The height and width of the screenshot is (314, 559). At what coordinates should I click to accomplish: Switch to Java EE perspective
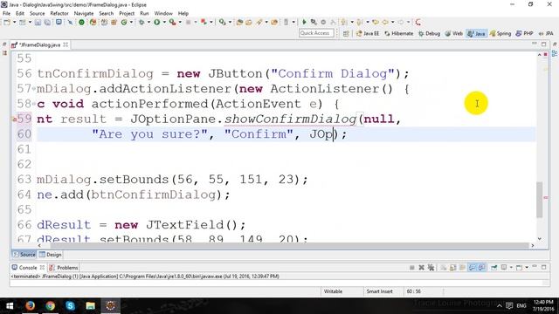[x=368, y=33]
